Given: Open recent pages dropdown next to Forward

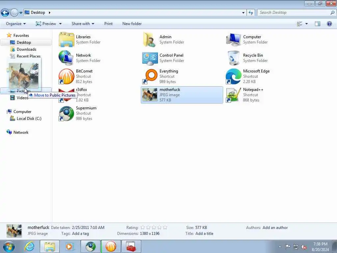Looking at the screenshot, I should coord(21,13).
